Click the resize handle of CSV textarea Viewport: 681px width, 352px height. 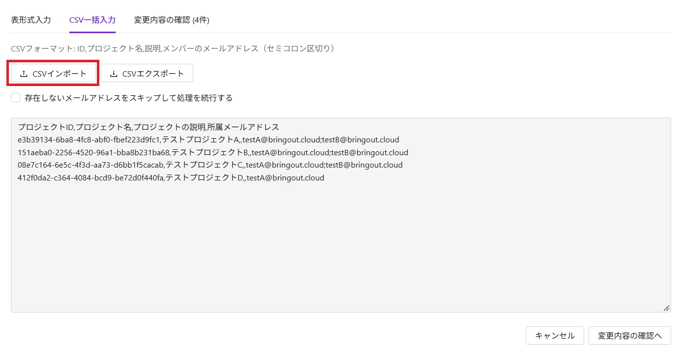666,308
